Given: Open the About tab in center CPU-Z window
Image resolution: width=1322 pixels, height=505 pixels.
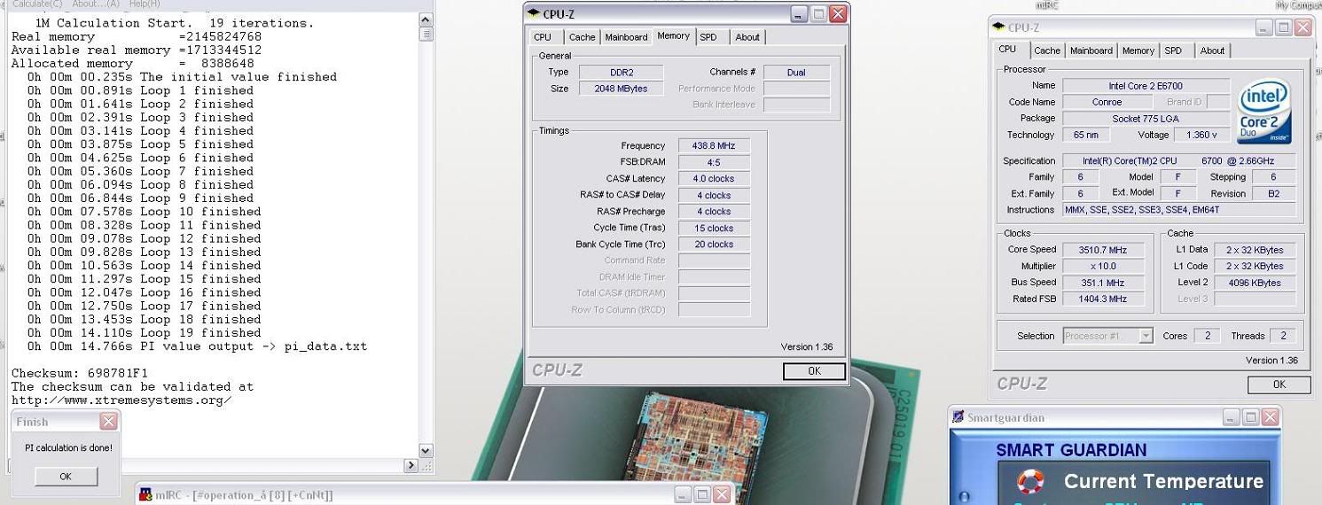Looking at the screenshot, I should point(747,37).
